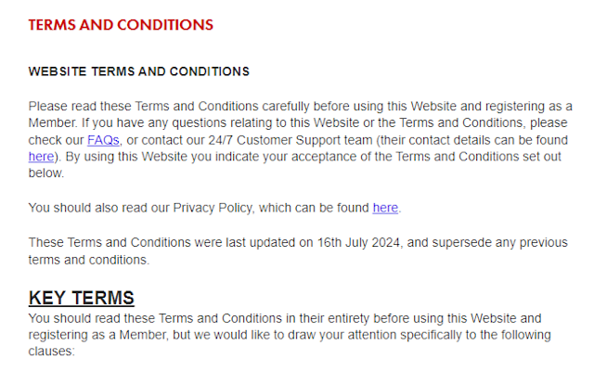Click the "16th July 2024" date text
This screenshot has width=594, height=372.
point(358,242)
